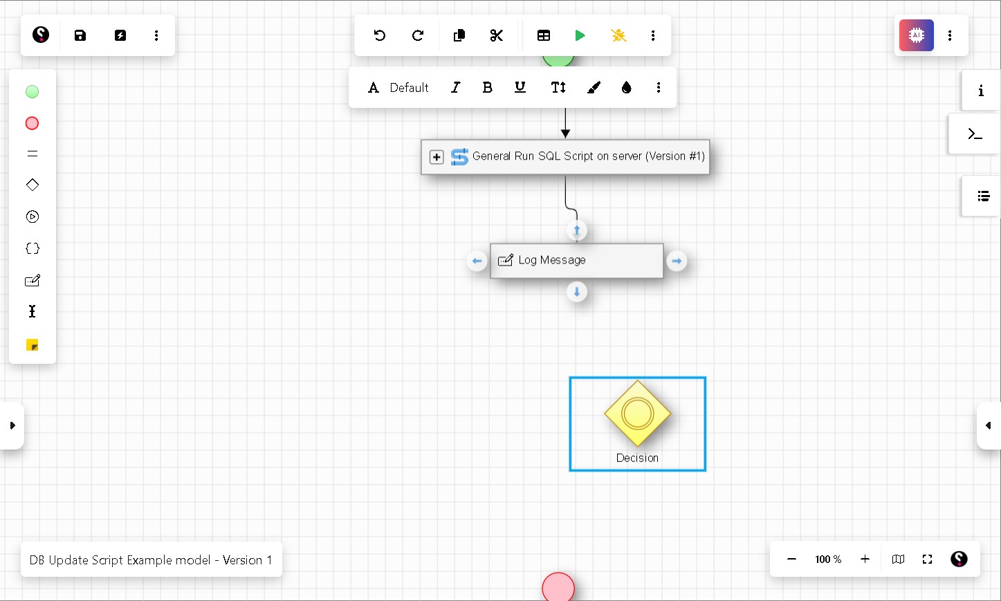Viewport: 1001px width, 601px height.
Task: Select the red end event shape
Action: pos(32,123)
